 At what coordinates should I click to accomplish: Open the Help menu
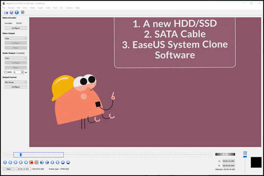pyautogui.click(x=77, y=8)
